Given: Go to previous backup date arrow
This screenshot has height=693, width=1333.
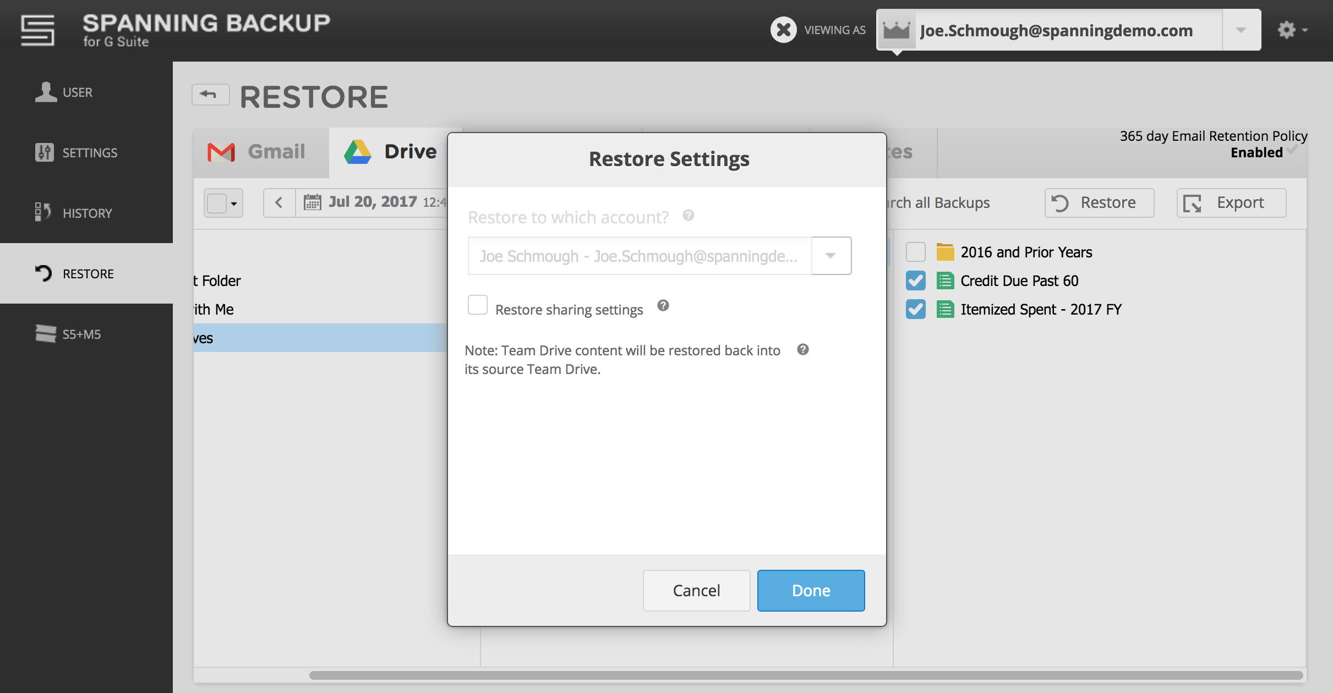Looking at the screenshot, I should (279, 203).
